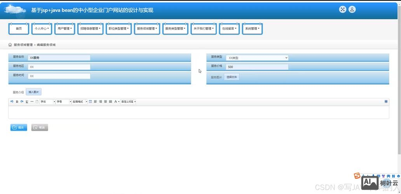The image size is (401, 194).
Task: Click the undo icon in editor toolbar
Action: (12, 102)
